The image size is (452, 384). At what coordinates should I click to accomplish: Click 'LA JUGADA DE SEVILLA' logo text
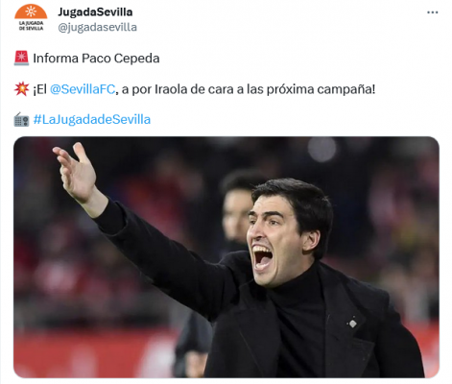(31, 26)
